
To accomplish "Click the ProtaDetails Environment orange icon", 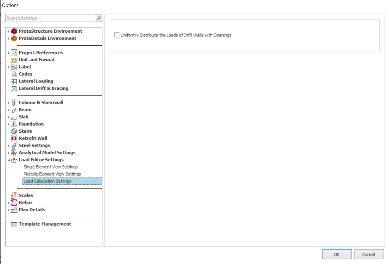I will tap(14, 38).
